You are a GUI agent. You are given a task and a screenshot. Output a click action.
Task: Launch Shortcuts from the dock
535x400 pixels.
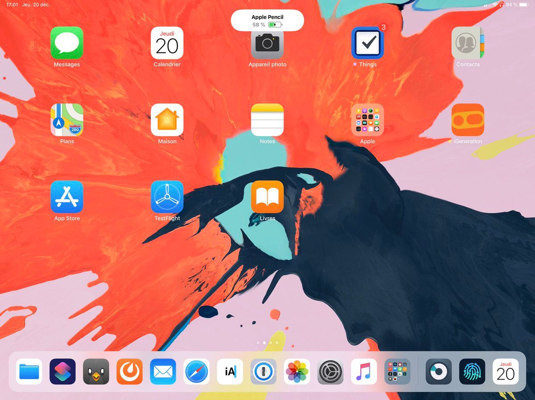pyautogui.click(x=63, y=372)
